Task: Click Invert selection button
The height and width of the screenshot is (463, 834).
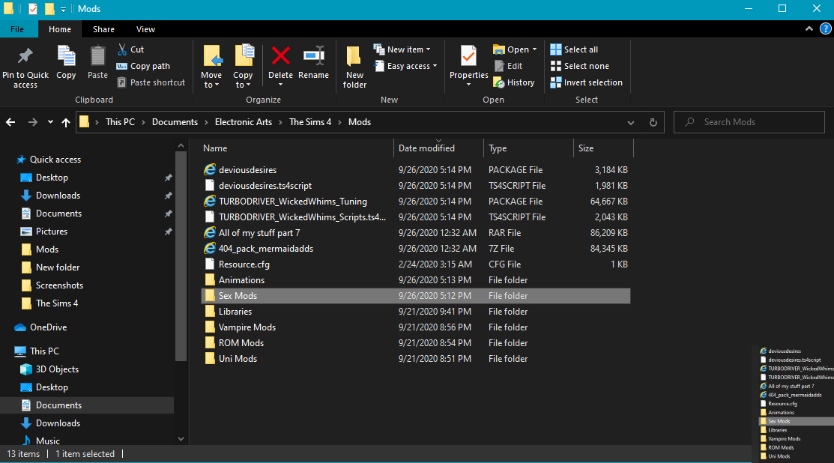Action: click(592, 82)
